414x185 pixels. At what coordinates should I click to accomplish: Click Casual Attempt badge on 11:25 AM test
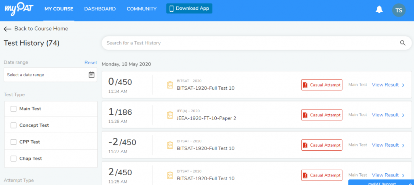(321, 175)
